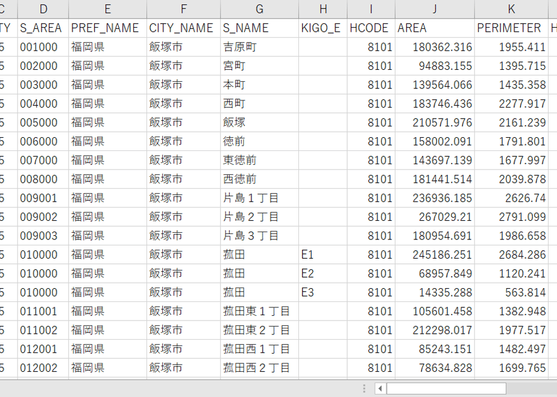Viewport: 557px width, 397px height.
Task: Click the KIGO_E header cell
Action: pos(323,28)
